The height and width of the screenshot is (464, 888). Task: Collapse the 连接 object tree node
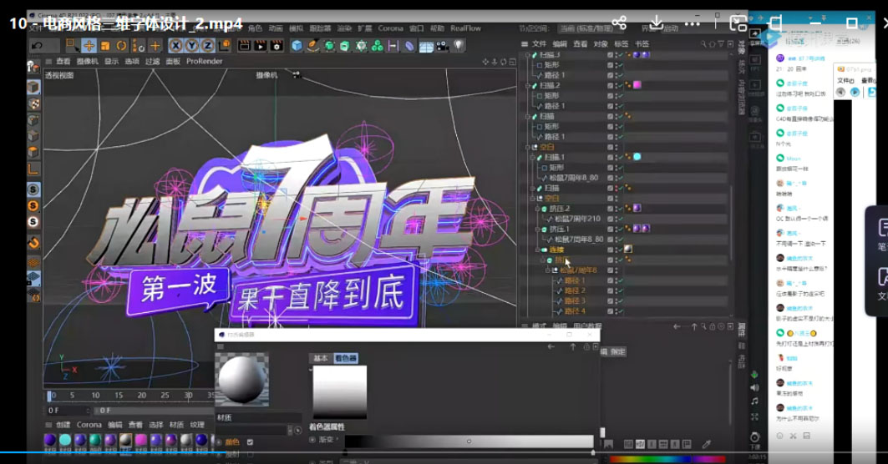pyautogui.click(x=537, y=250)
